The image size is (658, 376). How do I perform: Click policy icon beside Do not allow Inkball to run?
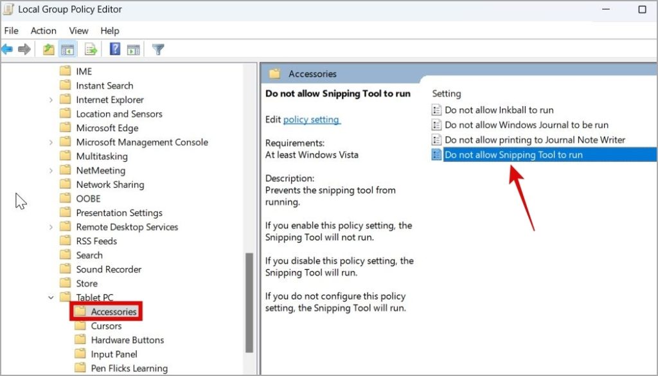[436, 110]
